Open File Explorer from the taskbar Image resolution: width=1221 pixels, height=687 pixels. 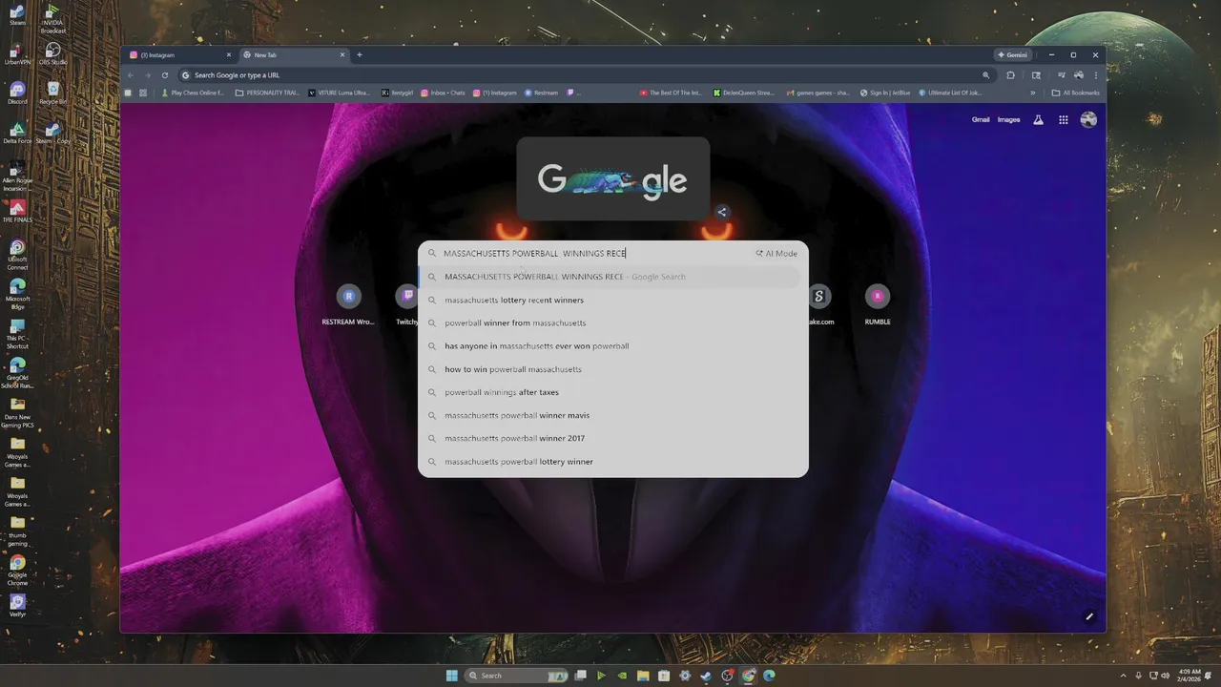pyautogui.click(x=643, y=676)
